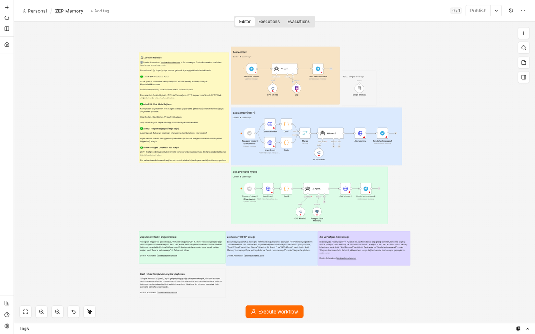Open the User Graph HTTP node
This screenshot has height=334, width=535.
(x=270, y=143)
